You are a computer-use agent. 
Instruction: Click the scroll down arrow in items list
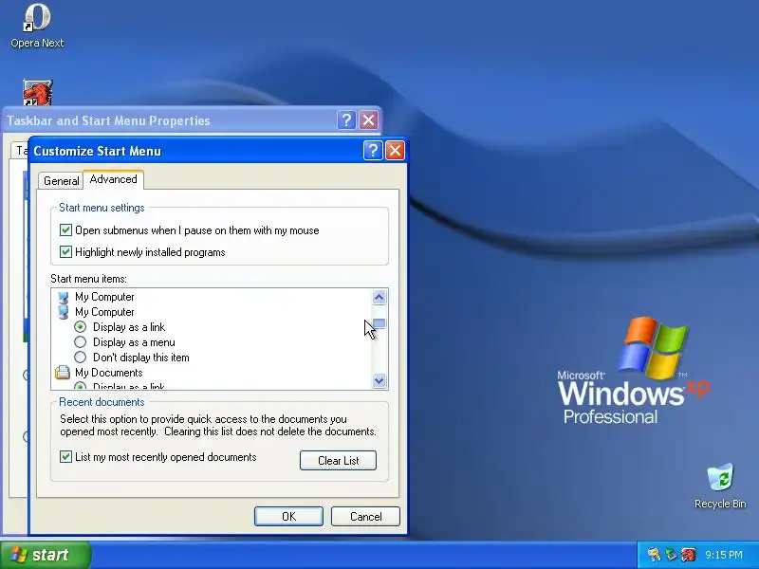coord(379,381)
